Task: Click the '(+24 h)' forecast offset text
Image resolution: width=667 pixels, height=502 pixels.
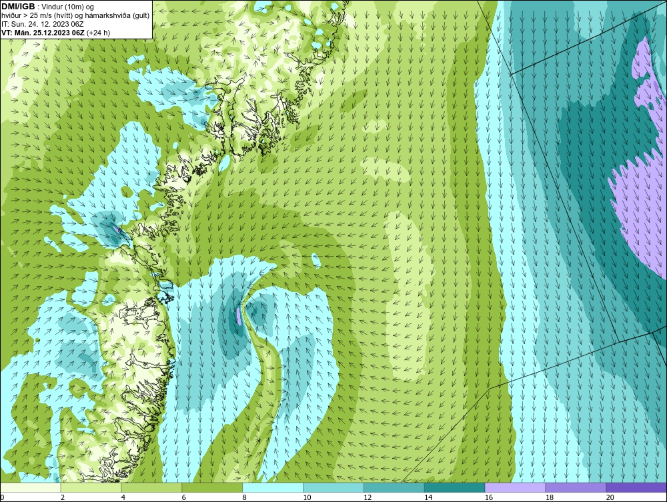Action: click(x=98, y=33)
